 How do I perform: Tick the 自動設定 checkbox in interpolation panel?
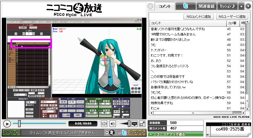pyautogui.click(x=27, y=105)
